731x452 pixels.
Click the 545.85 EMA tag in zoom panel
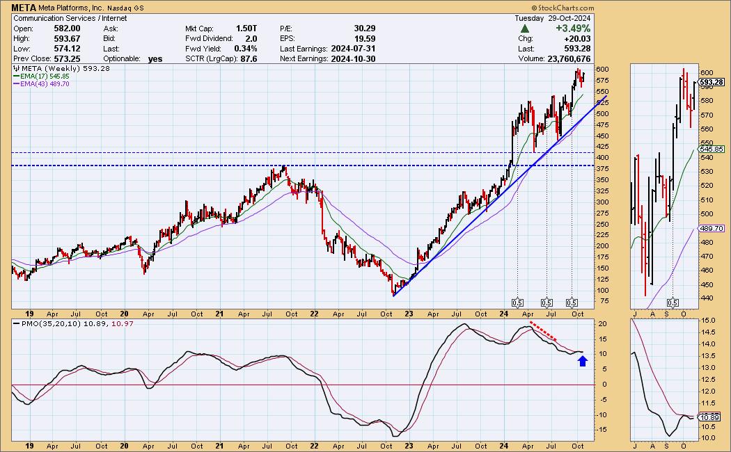tap(712, 150)
